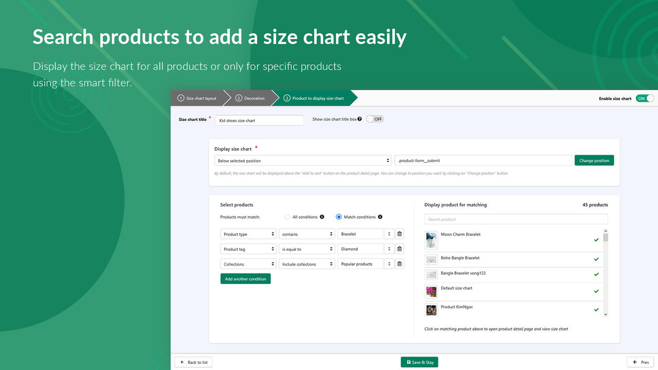Image resolution: width=658 pixels, height=370 pixels.
Task: Click Boho Bangle Bracelet product name
Action: [460, 258]
